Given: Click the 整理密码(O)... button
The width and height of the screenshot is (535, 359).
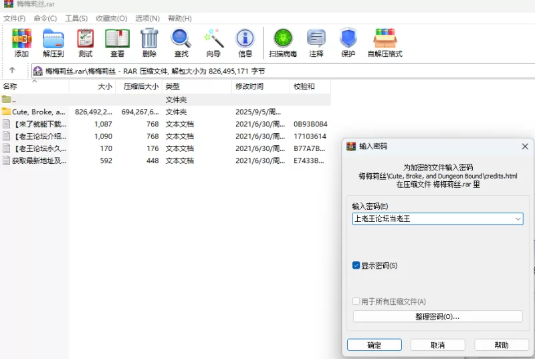Looking at the screenshot, I should click(x=438, y=316).
